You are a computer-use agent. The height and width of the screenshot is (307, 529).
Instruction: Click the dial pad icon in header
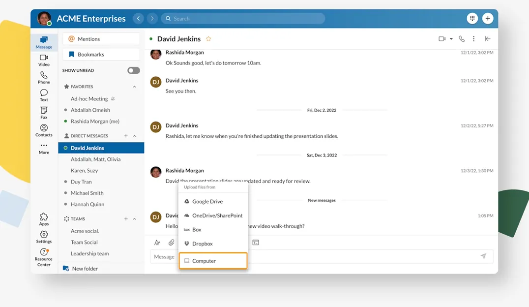pos(472,19)
